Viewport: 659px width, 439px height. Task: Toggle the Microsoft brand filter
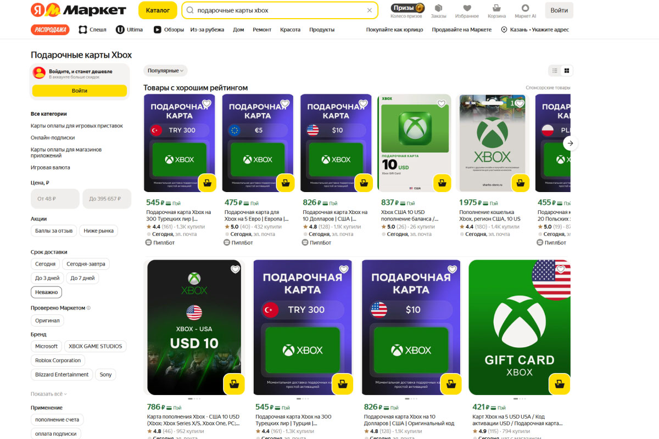(46, 346)
